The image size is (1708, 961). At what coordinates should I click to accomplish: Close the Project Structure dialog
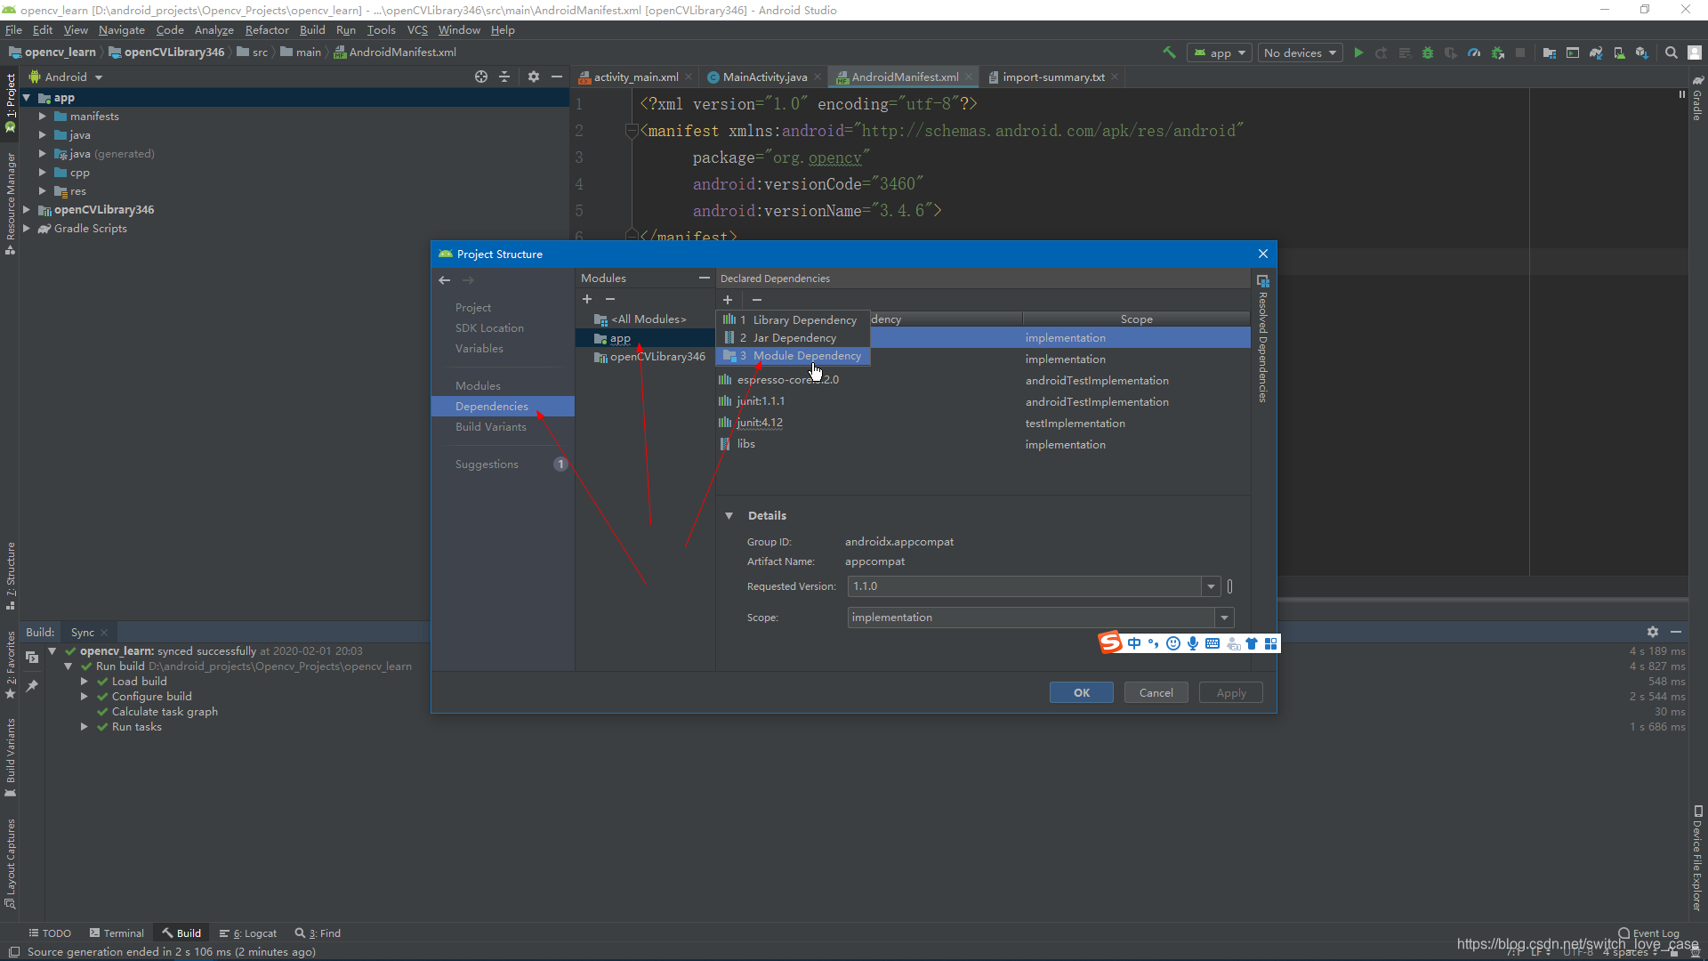click(1263, 254)
